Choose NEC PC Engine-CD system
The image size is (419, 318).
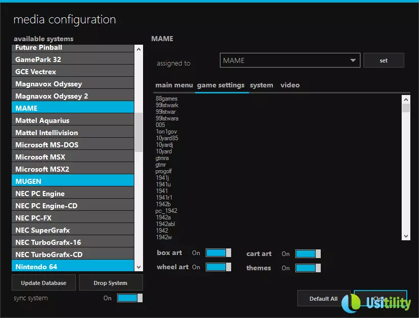point(72,206)
